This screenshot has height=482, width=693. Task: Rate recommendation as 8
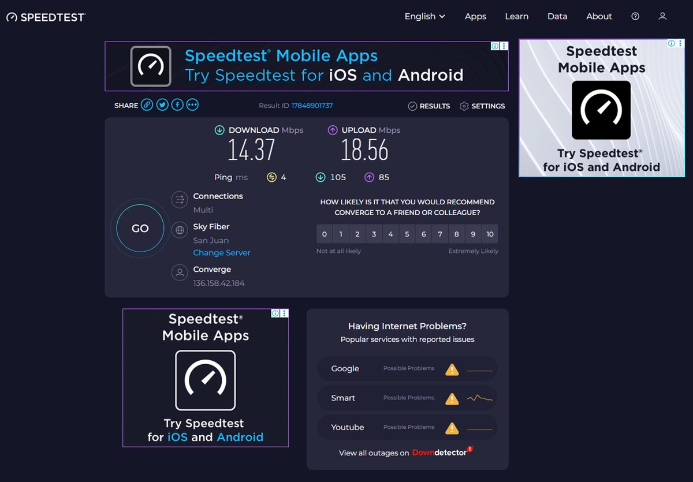click(x=457, y=234)
